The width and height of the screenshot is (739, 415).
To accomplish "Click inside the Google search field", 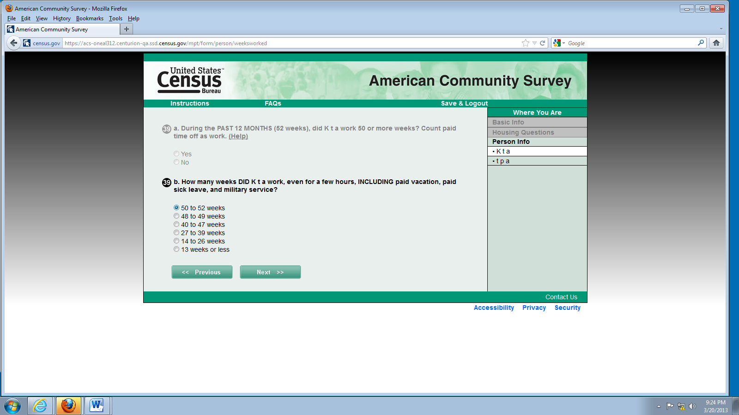I will [x=631, y=43].
